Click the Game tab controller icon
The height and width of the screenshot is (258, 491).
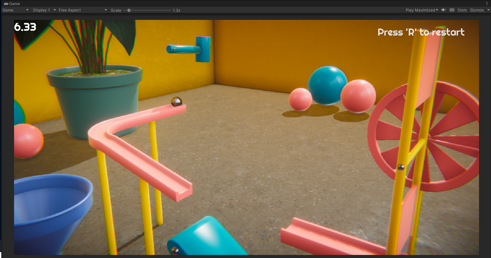pyautogui.click(x=6, y=4)
